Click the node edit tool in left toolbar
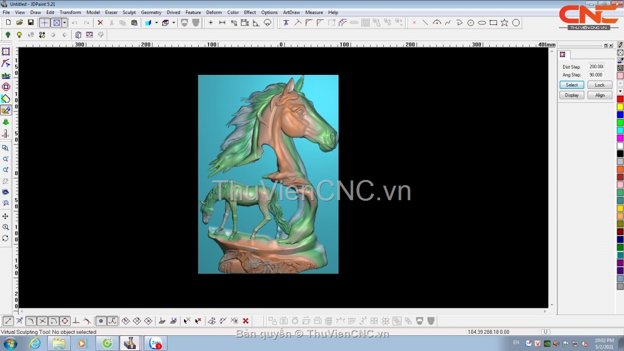Image resolution: width=624 pixels, height=351 pixels. (6, 63)
